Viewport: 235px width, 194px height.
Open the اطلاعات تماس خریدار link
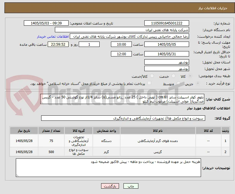(x=53, y=37)
